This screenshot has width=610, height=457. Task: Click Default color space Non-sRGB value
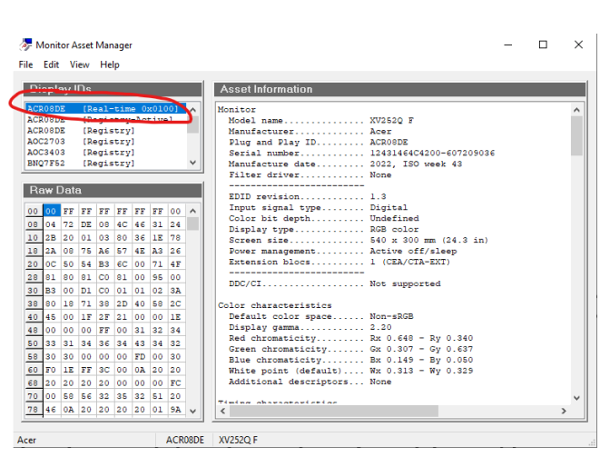point(391,317)
